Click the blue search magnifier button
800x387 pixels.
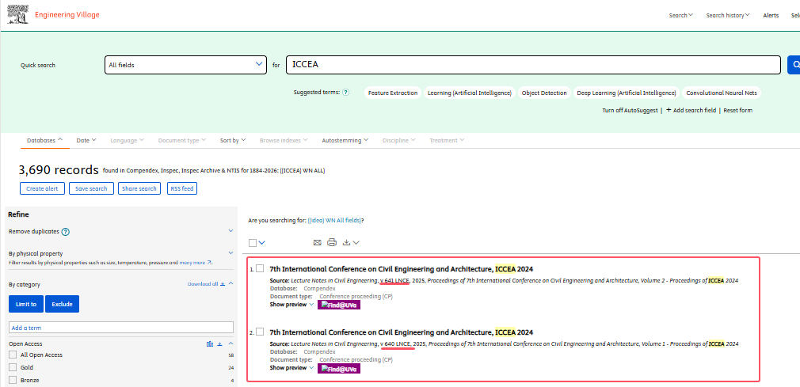pyautogui.click(x=794, y=65)
